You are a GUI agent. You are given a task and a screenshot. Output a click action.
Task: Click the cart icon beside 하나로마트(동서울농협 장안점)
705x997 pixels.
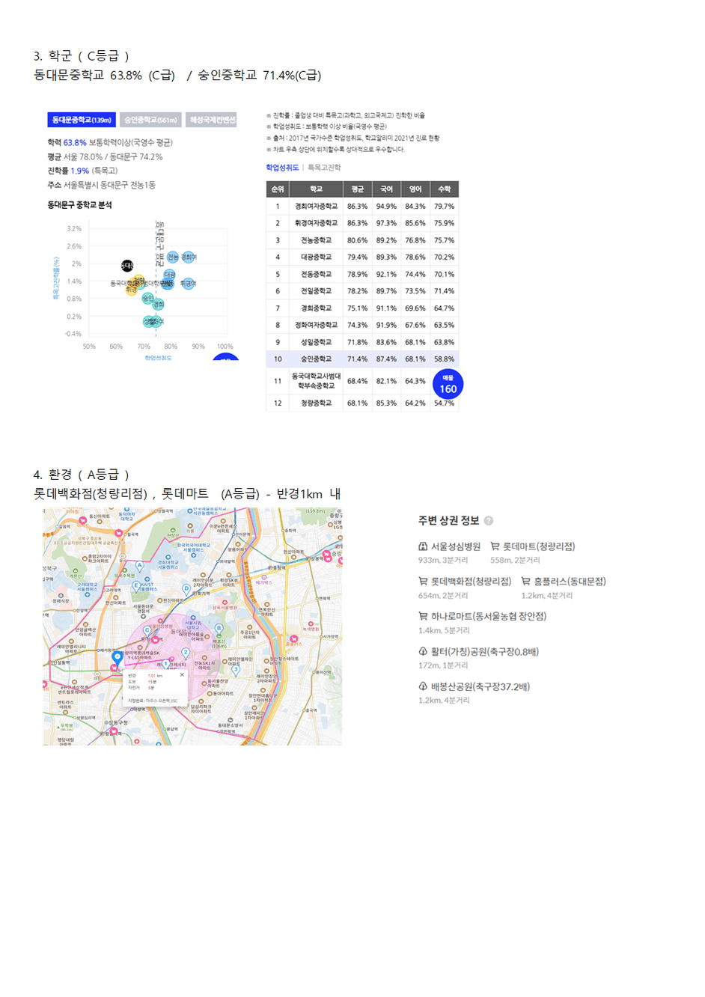coord(423,616)
